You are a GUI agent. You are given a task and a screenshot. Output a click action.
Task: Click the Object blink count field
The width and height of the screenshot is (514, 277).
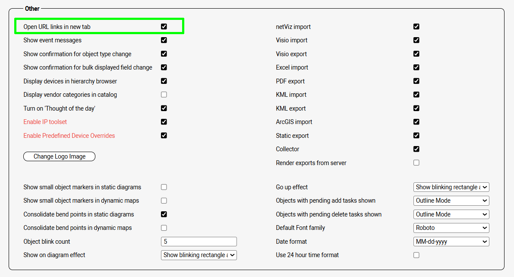point(199,242)
